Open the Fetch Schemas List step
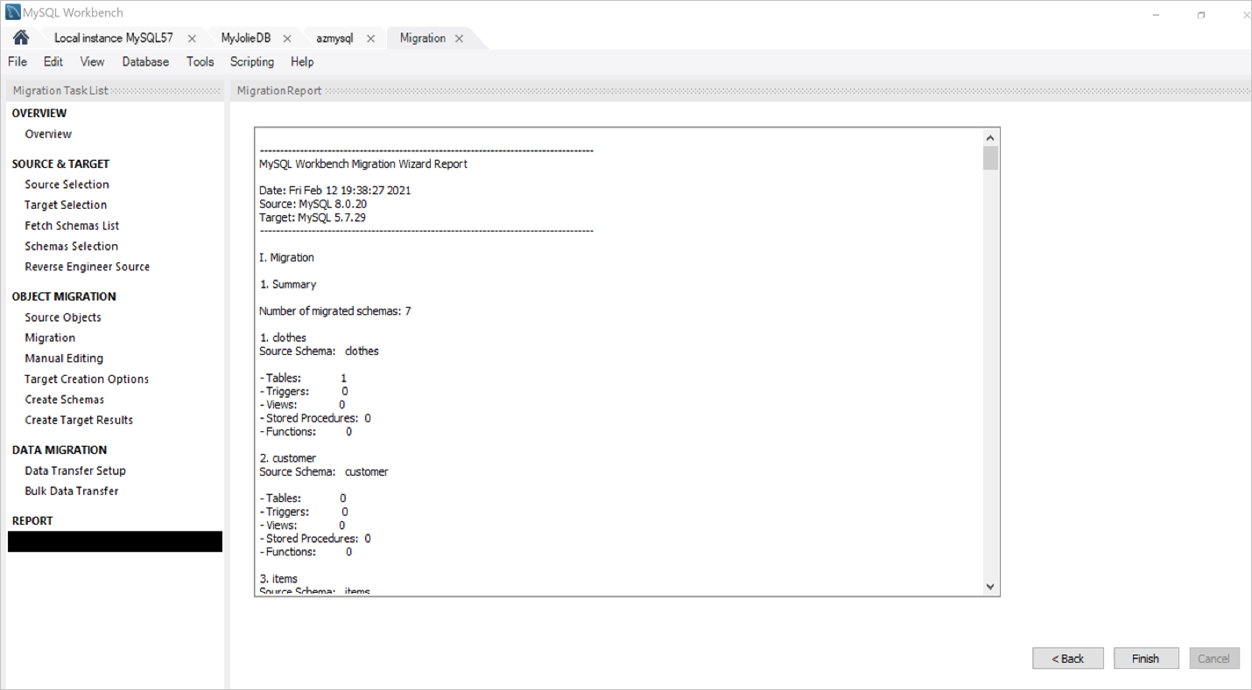The image size is (1252, 690). click(x=72, y=226)
